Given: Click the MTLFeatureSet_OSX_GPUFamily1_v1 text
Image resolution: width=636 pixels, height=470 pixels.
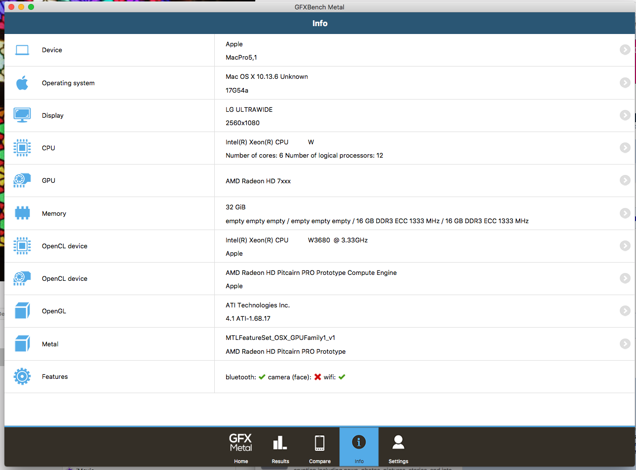Looking at the screenshot, I should (x=280, y=337).
